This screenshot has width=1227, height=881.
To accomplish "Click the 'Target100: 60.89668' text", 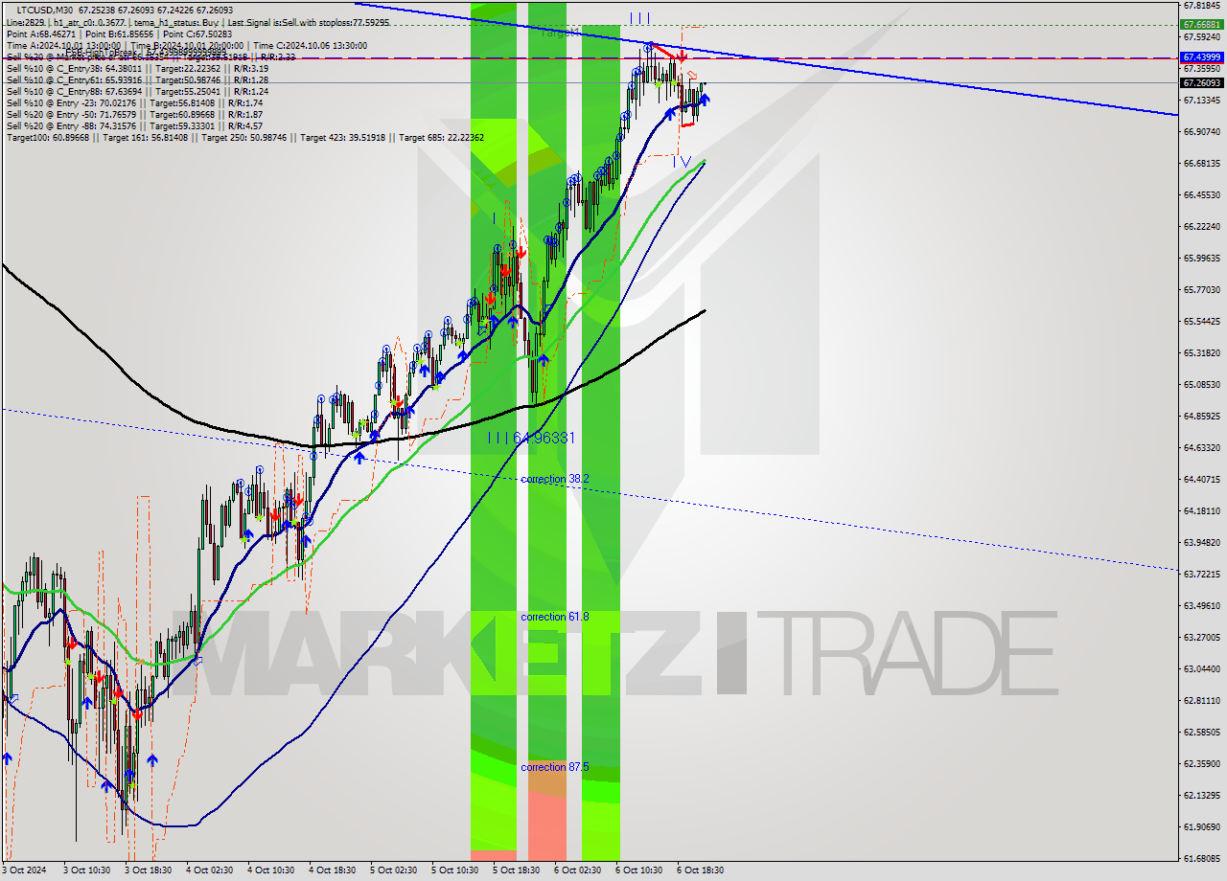I will pyautogui.click(x=48, y=138).
